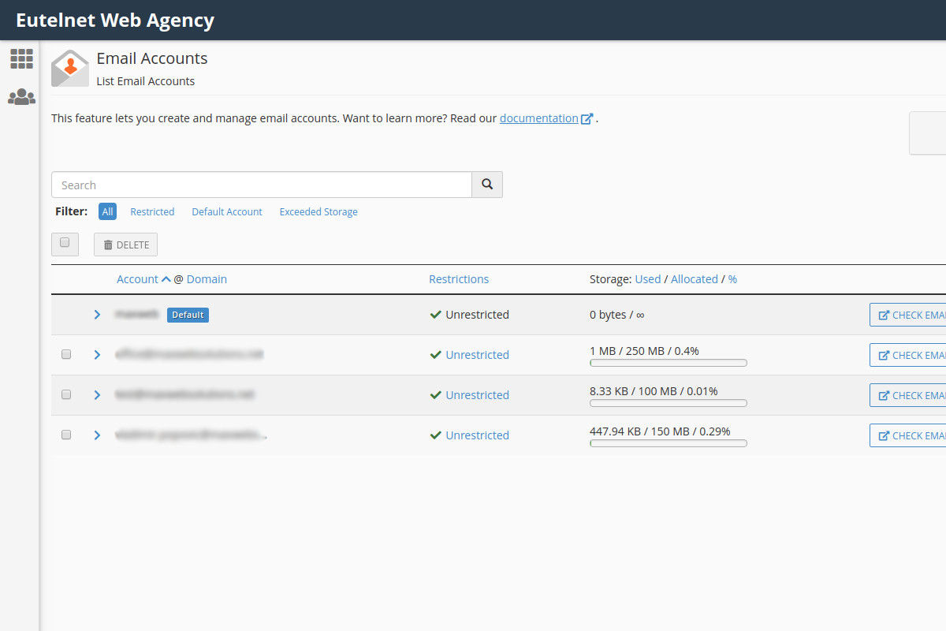946x631 pixels.
Task: Expand the Default account row
Action: click(97, 315)
